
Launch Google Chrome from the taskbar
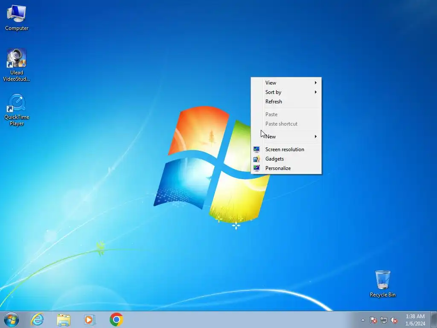coord(116,319)
